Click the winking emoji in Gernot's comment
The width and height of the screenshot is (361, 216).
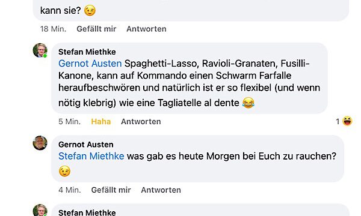click(64, 171)
